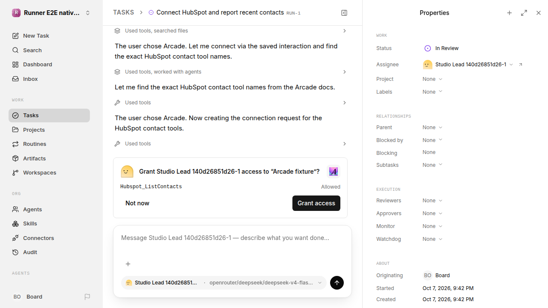Open the Blocked by dropdown

click(432, 140)
